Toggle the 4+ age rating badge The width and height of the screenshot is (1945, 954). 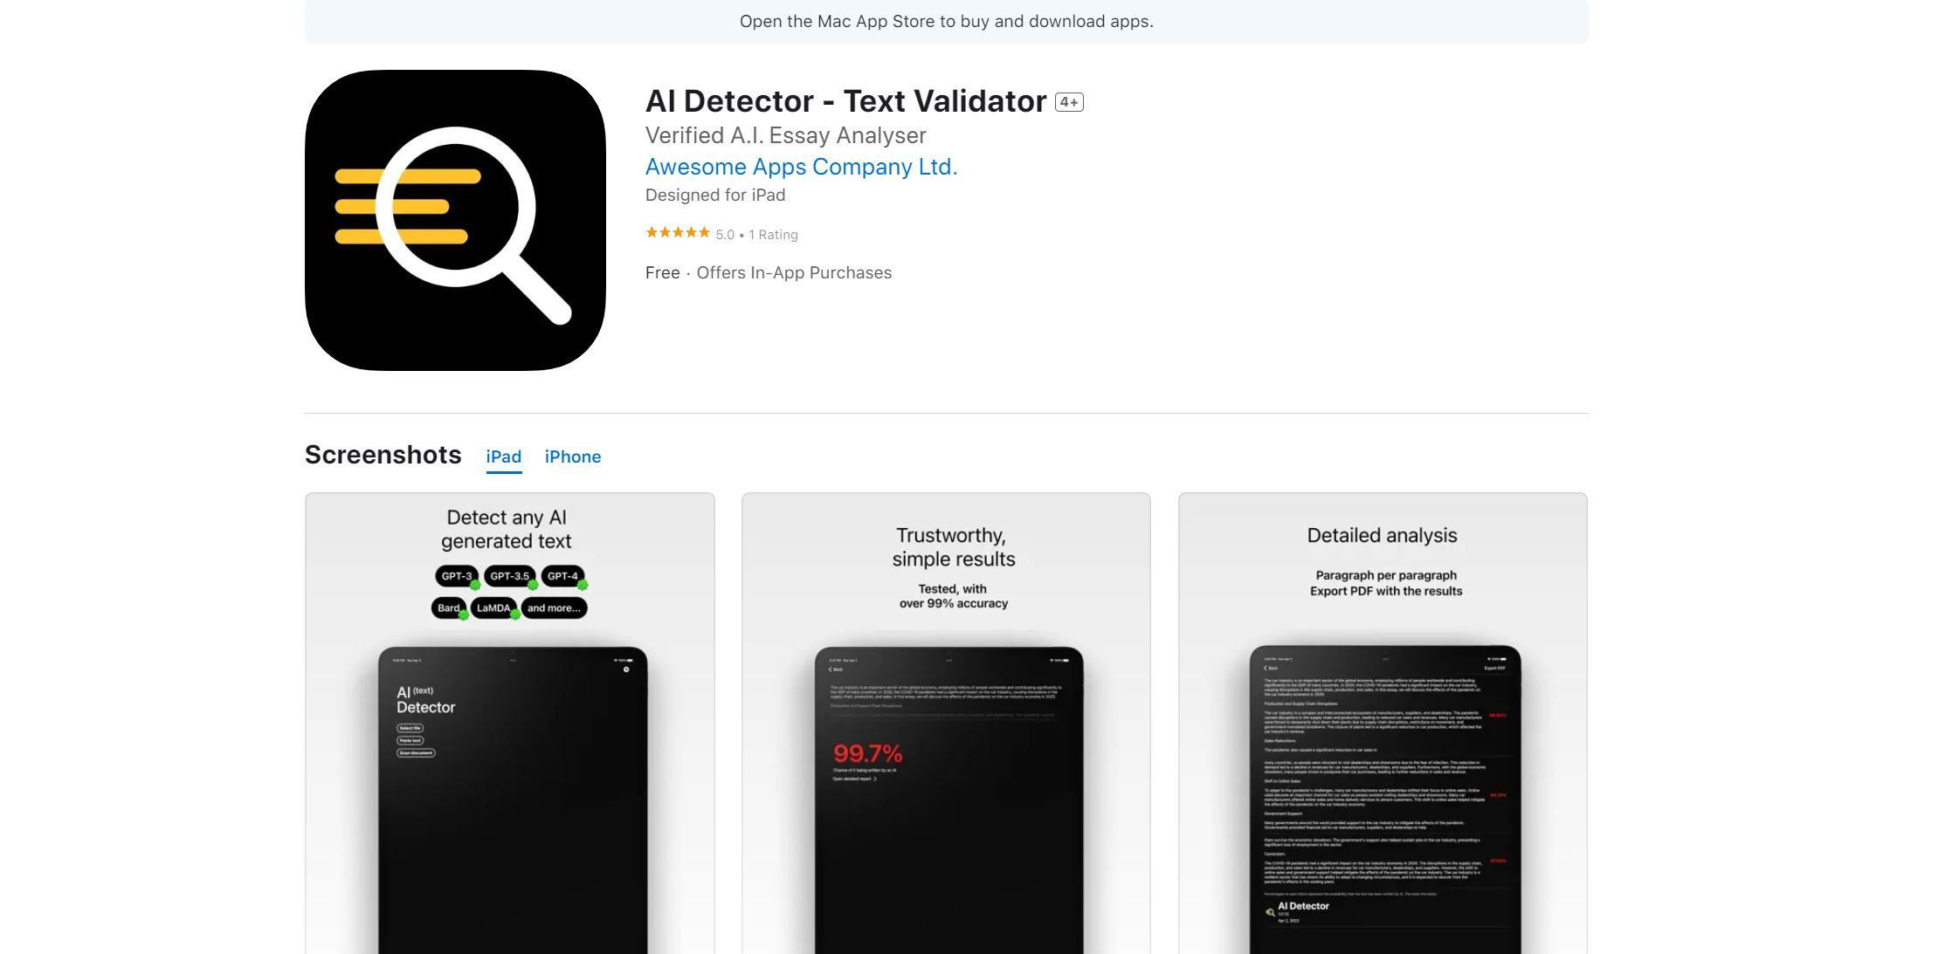coord(1069,100)
